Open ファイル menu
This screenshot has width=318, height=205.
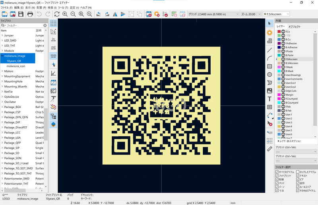pyautogui.click(x=6, y=8)
